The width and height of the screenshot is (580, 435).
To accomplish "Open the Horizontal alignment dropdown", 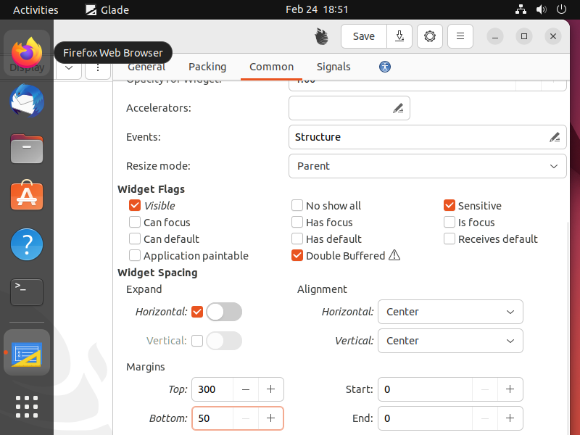I will coord(450,312).
